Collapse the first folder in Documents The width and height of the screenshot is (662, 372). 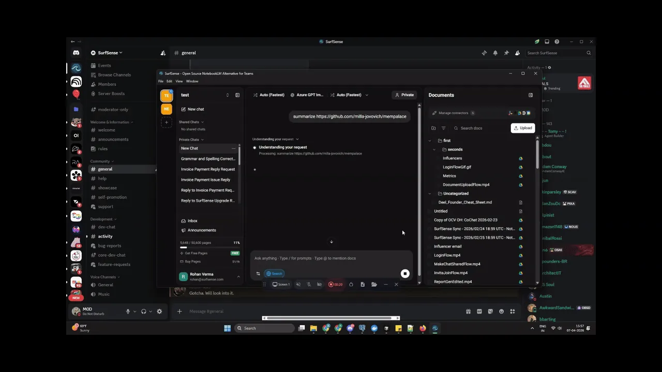coord(429,141)
